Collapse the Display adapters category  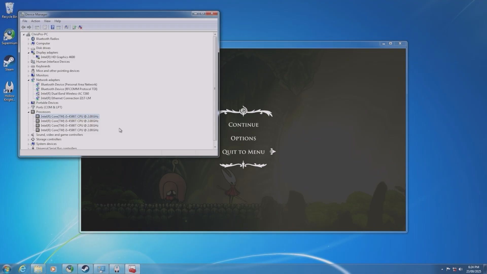(28, 53)
